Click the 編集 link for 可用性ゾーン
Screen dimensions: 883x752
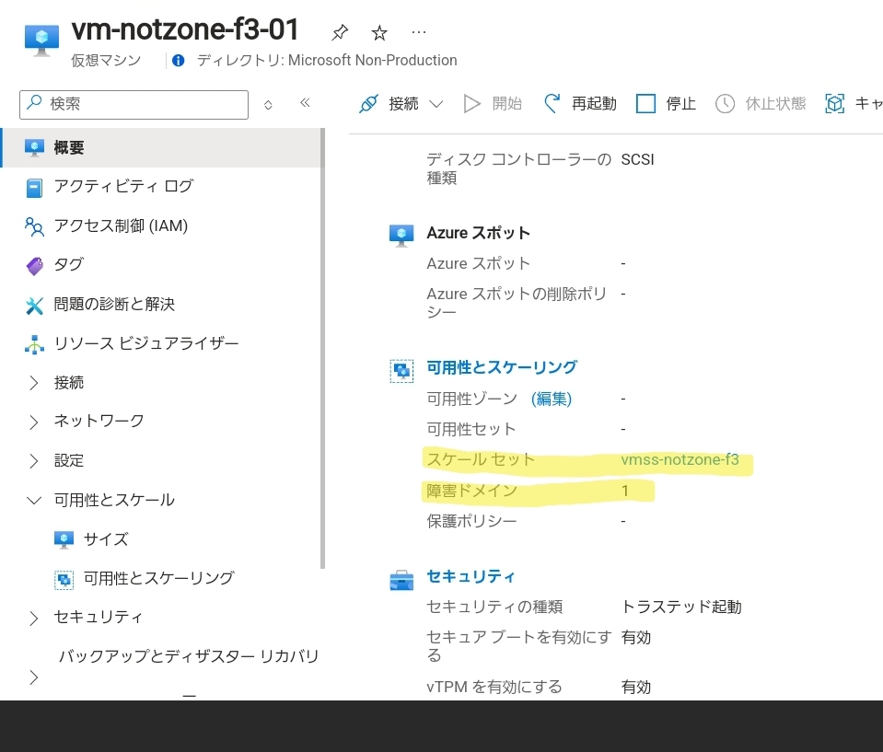[552, 399]
